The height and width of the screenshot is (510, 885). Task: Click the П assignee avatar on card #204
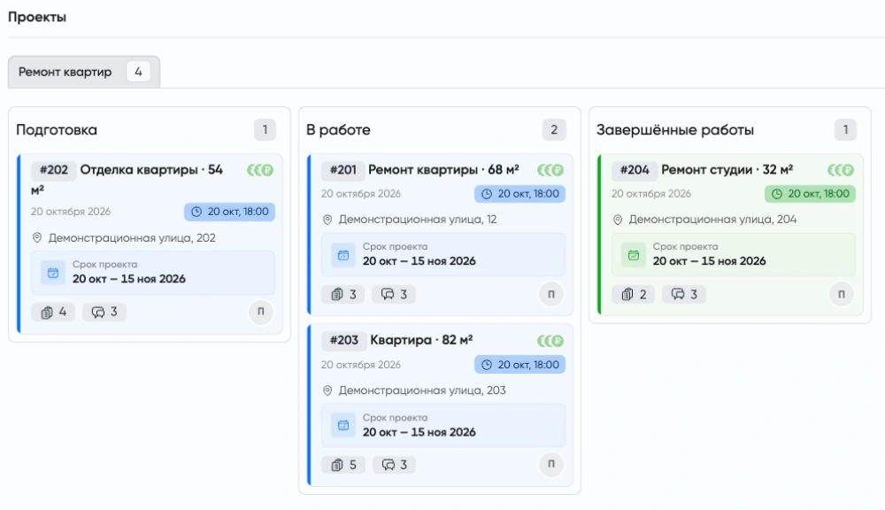(842, 294)
